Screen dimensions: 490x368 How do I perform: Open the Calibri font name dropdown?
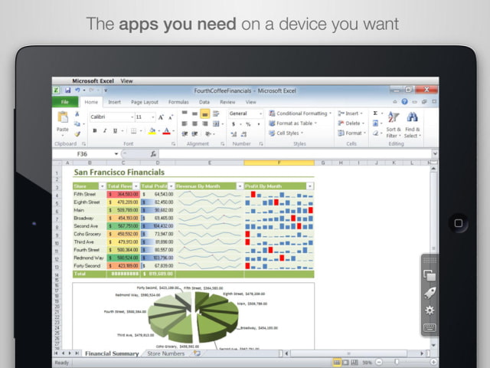tap(132, 117)
